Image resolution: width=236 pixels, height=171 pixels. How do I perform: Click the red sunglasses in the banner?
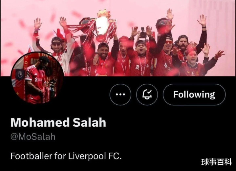[169, 42]
